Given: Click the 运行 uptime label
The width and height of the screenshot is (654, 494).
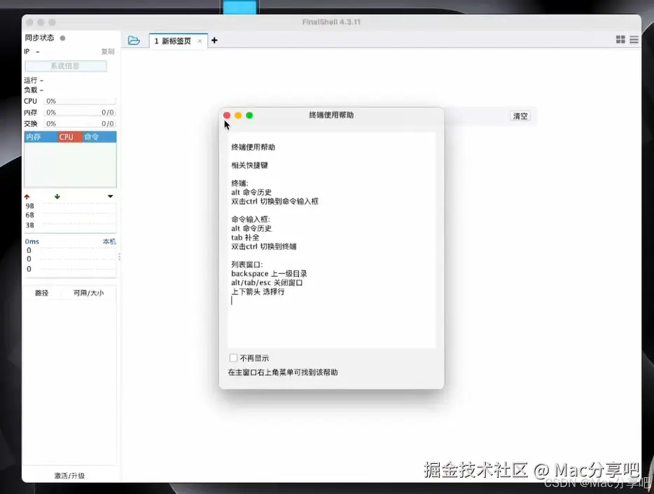Looking at the screenshot, I should (30, 80).
